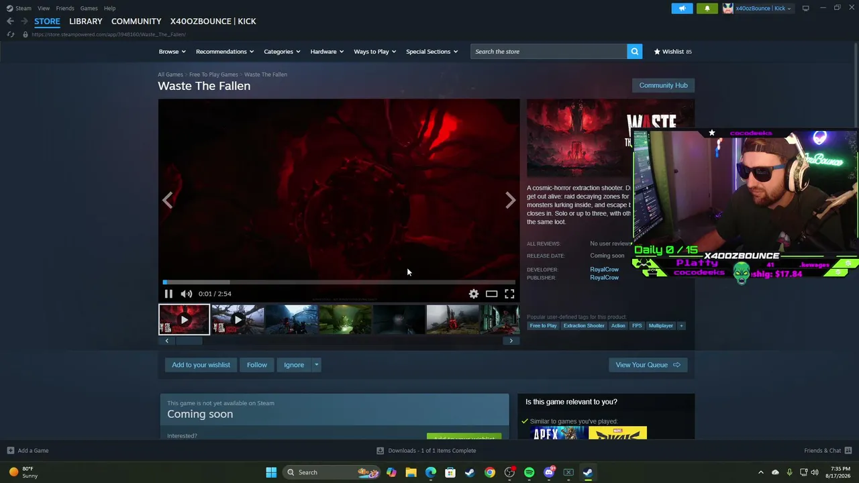Pause the trailer video

pos(168,294)
